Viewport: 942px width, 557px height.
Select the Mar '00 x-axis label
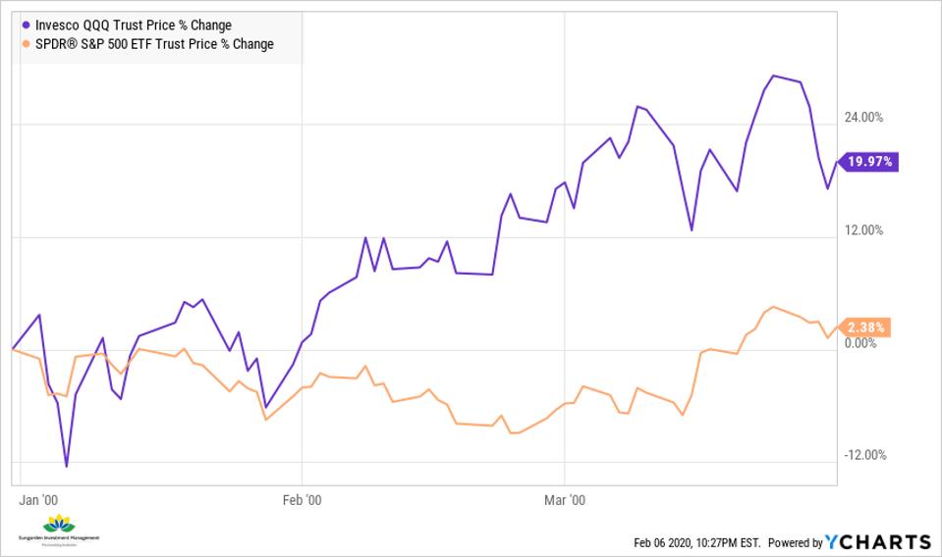(x=565, y=499)
